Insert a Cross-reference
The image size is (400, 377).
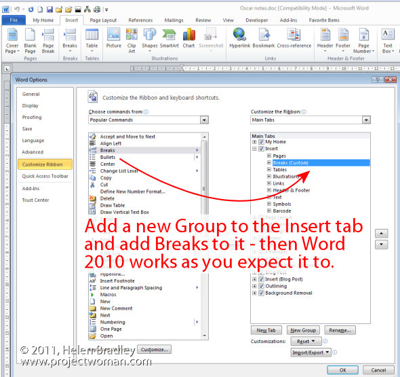pos(294,38)
